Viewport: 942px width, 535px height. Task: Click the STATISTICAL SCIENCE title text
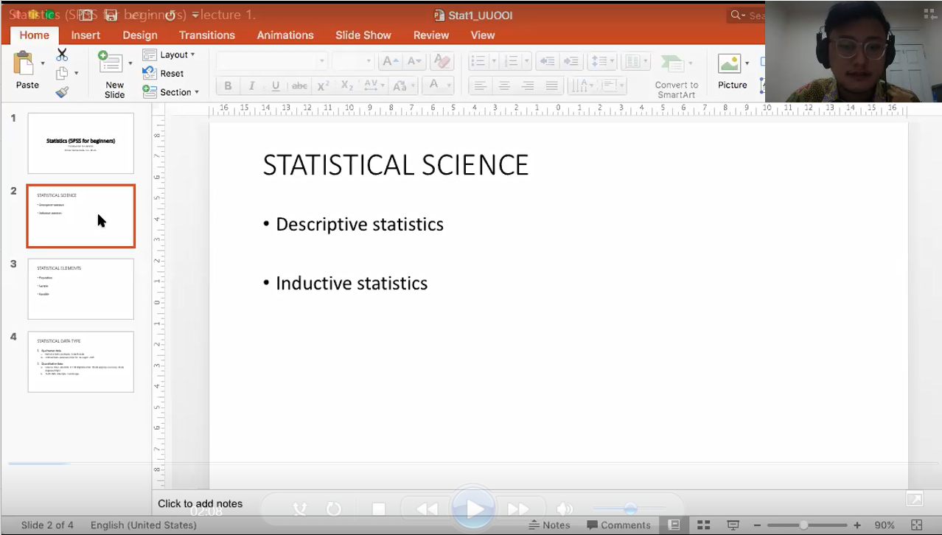396,165
